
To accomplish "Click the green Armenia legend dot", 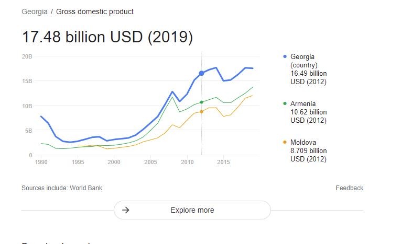I will (285, 103).
